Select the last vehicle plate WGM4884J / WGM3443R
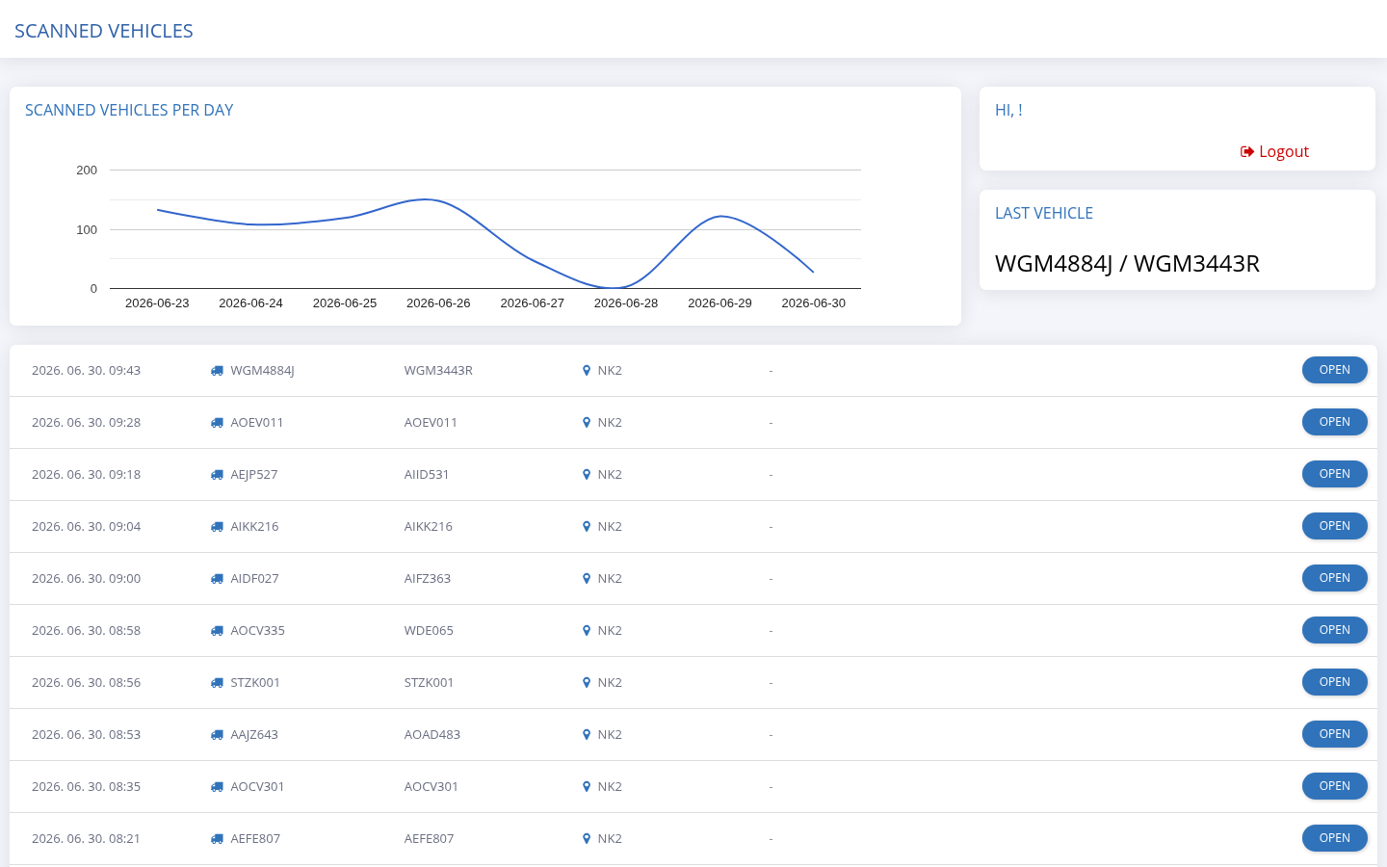Viewport: 1387px width, 867px height. (x=1127, y=263)
